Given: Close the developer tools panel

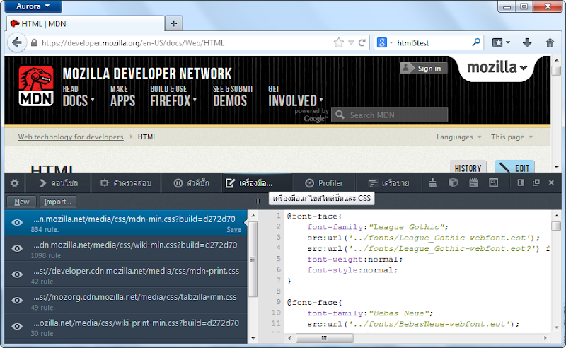Looking at the screenshot, I should click(551, 182).
